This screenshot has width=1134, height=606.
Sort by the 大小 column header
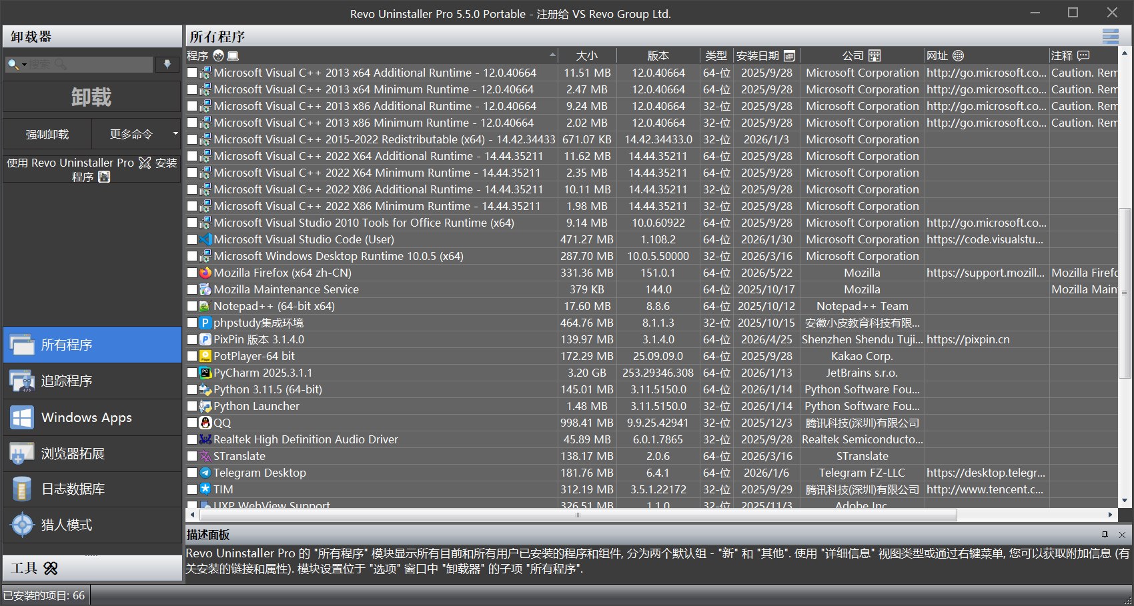(x=587, y=55)
